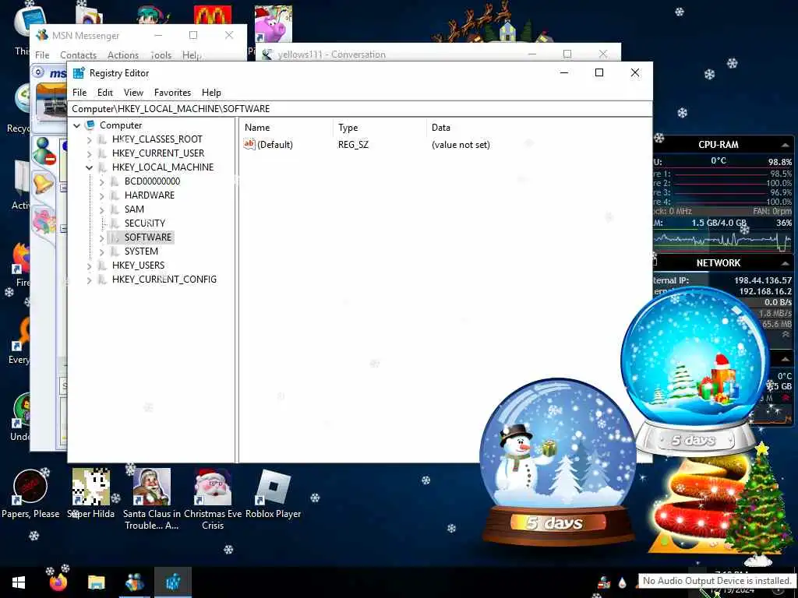Select the SECURITY key
798x598 pixels.
coord(144,223)
